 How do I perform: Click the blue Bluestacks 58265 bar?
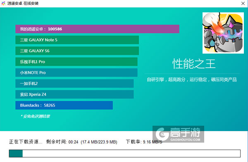[64, 105]
